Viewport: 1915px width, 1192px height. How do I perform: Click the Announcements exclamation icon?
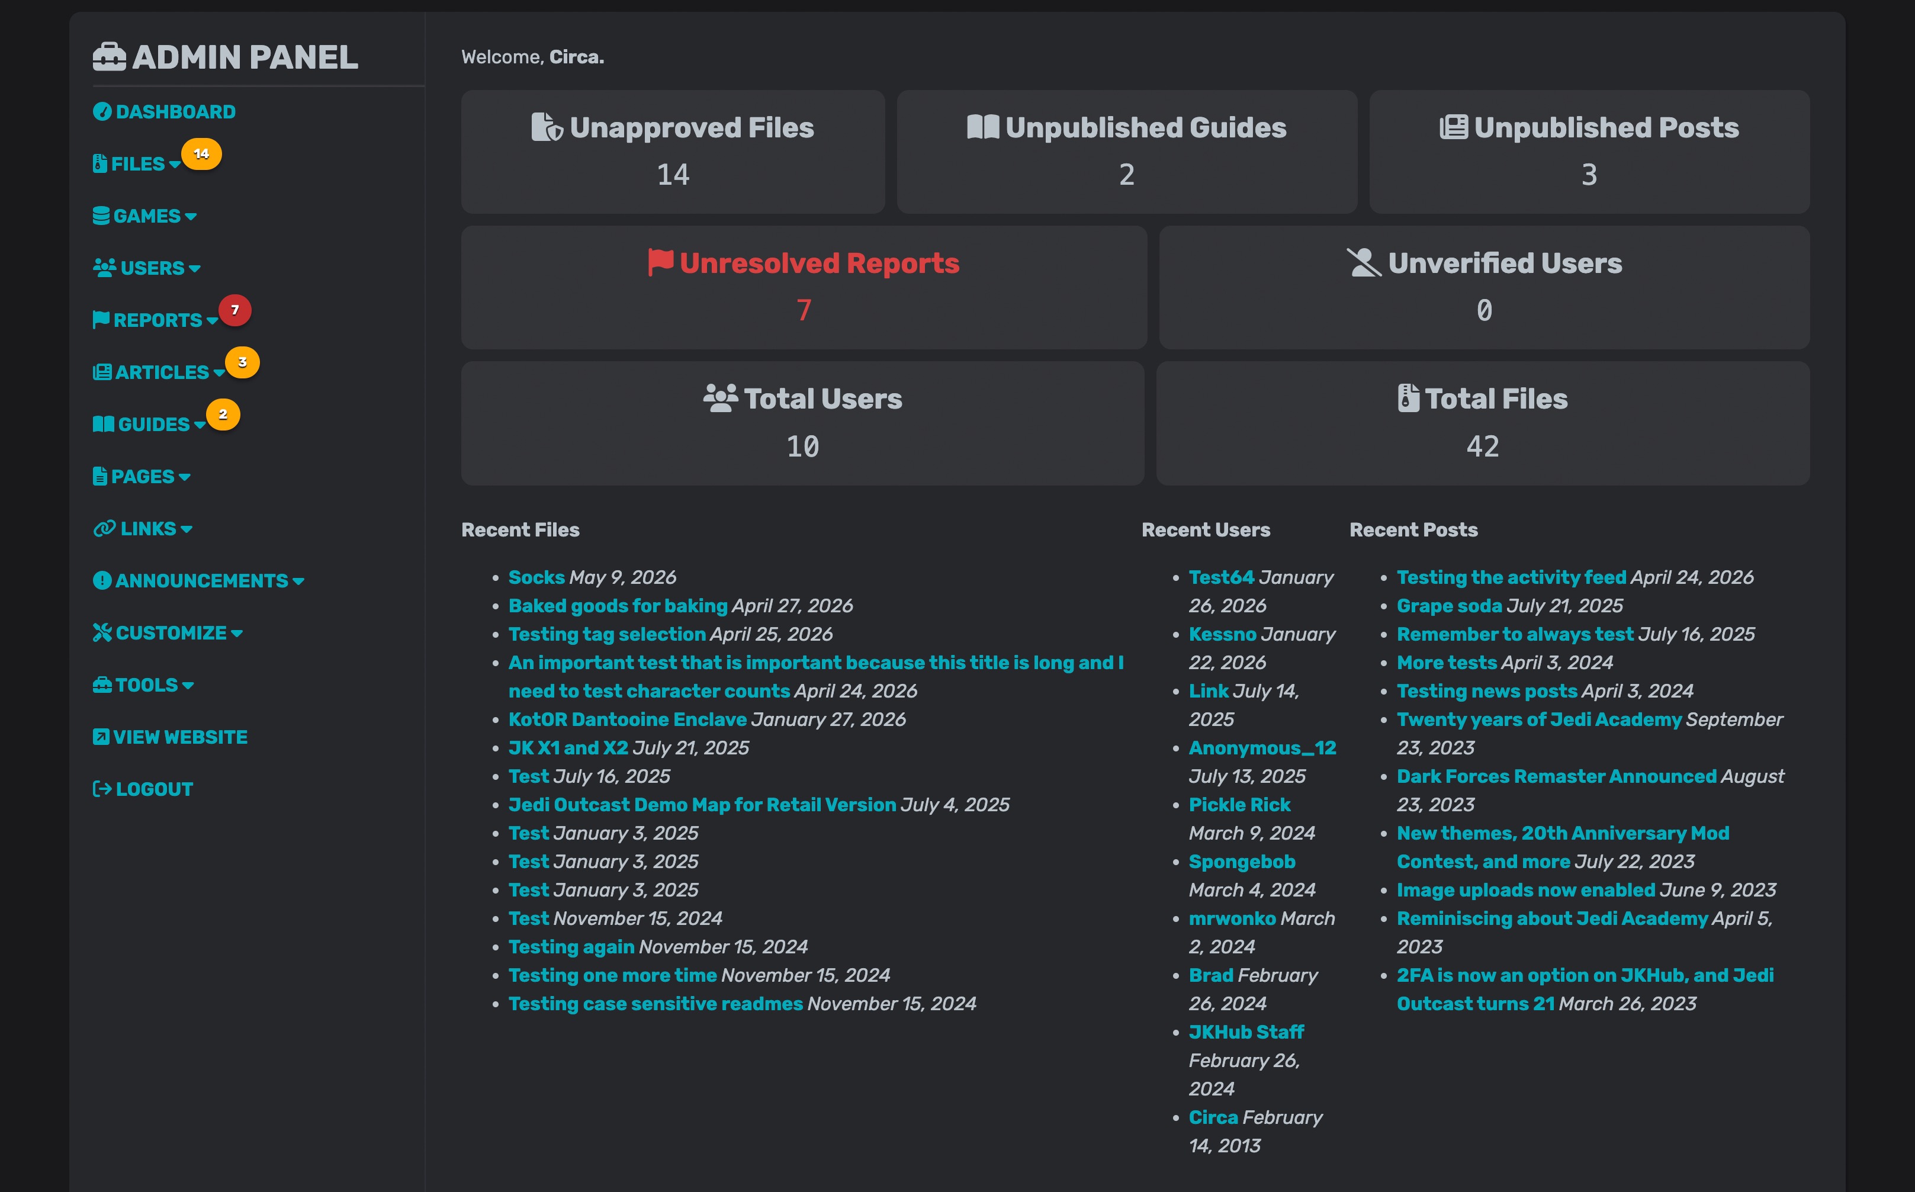tap(102, 580)
